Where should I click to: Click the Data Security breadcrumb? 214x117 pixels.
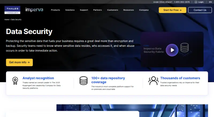click(x=16, y=20)
